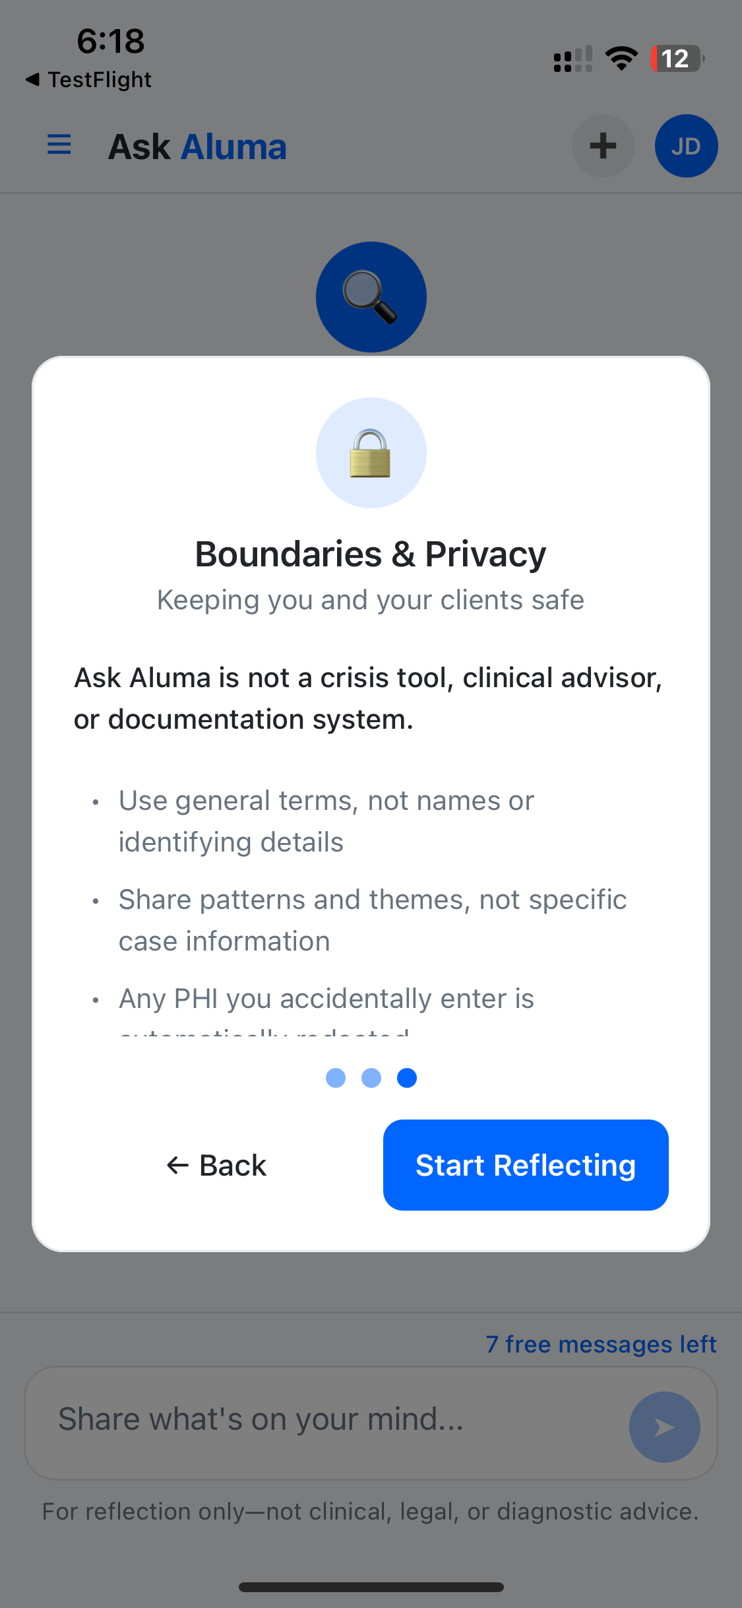The width and height of the screenshot is (742, 1608).
Task: Tap the 7 free messages left link
Action: pos(601,1344)
